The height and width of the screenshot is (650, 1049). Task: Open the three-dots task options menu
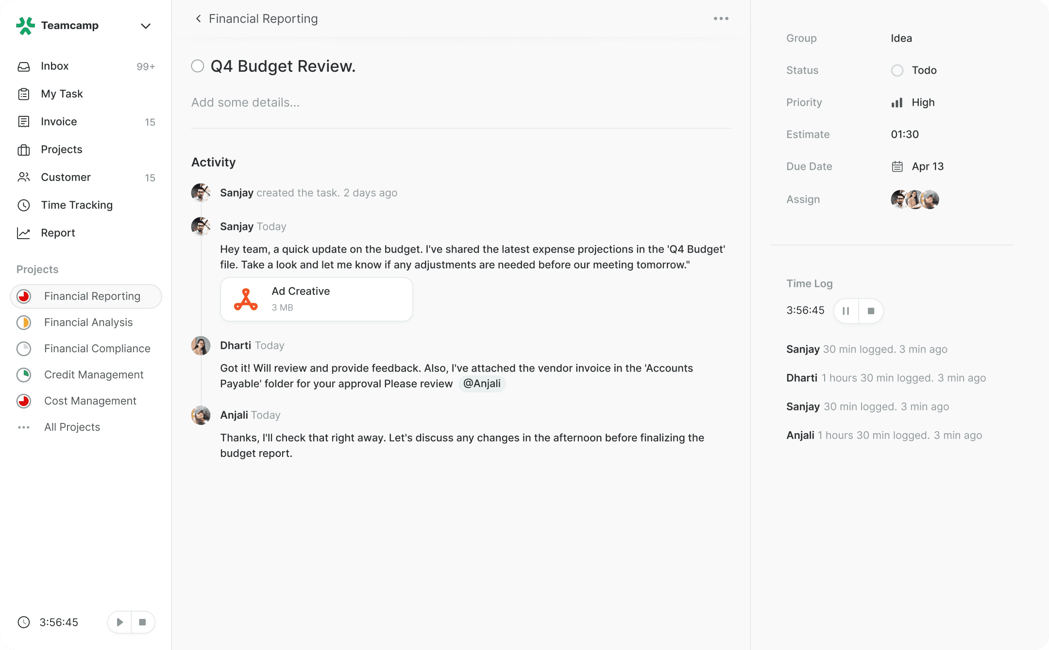coord(721,19)
